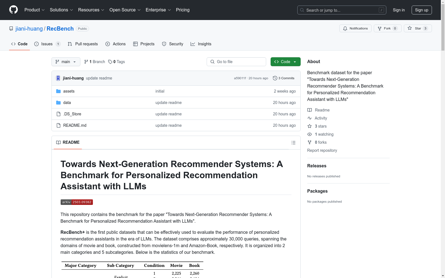Click the notifications bell icon

(x=345, y=28)
